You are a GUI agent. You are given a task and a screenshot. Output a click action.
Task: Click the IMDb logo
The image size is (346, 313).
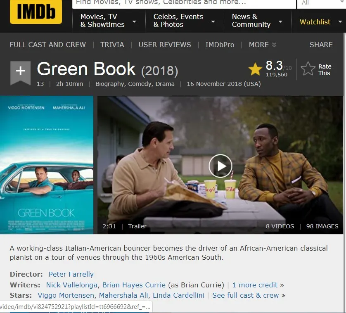tap(36, 12)
